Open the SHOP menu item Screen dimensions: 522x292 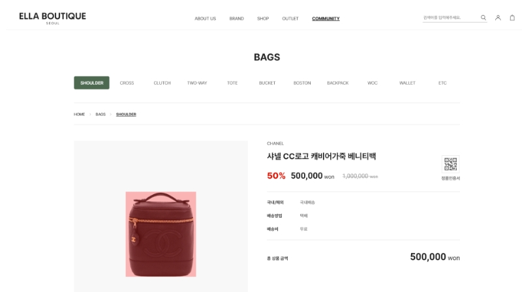(x=263, y=19)
